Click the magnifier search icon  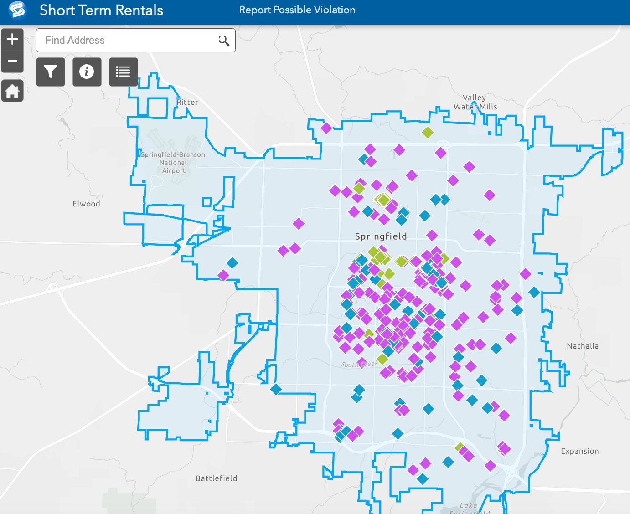(x=223, y=41)
